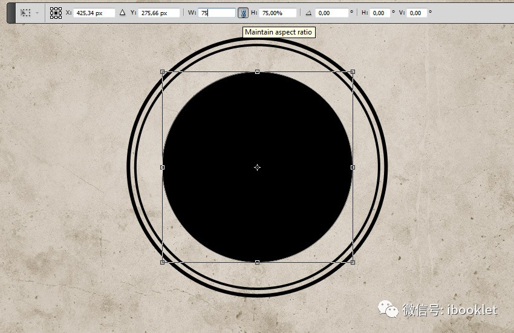The width and height of the screenshot is (514, 333).
Task: Click the rotation angle icon
Action: [x=308, y=13]
